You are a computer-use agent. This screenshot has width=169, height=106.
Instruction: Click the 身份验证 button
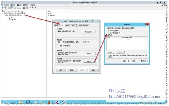(89, 32)
